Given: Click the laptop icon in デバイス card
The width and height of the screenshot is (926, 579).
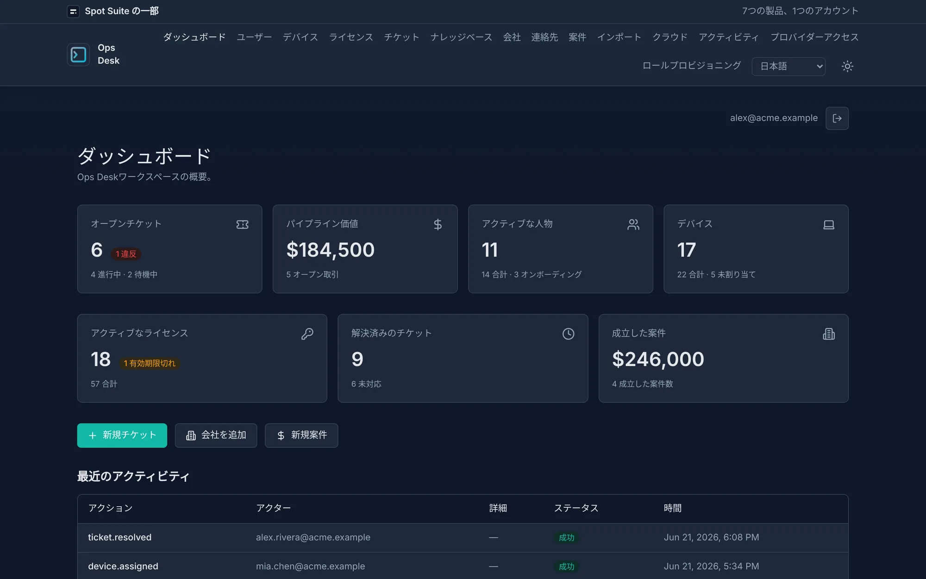Looking at the screenshot, I should 829,225.
